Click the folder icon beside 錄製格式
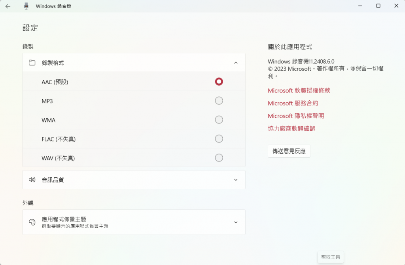Viewport: 405px width, 265px height. click(32, 63)
